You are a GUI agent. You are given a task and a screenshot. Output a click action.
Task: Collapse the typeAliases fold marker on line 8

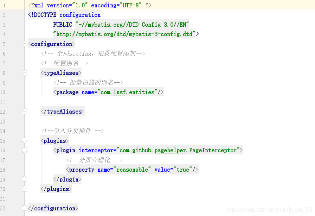coord(24,73)
